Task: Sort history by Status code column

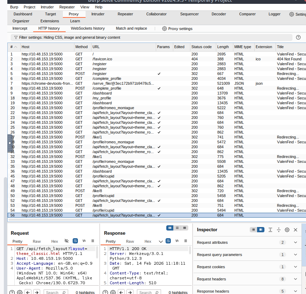Action: click(201, 47)
